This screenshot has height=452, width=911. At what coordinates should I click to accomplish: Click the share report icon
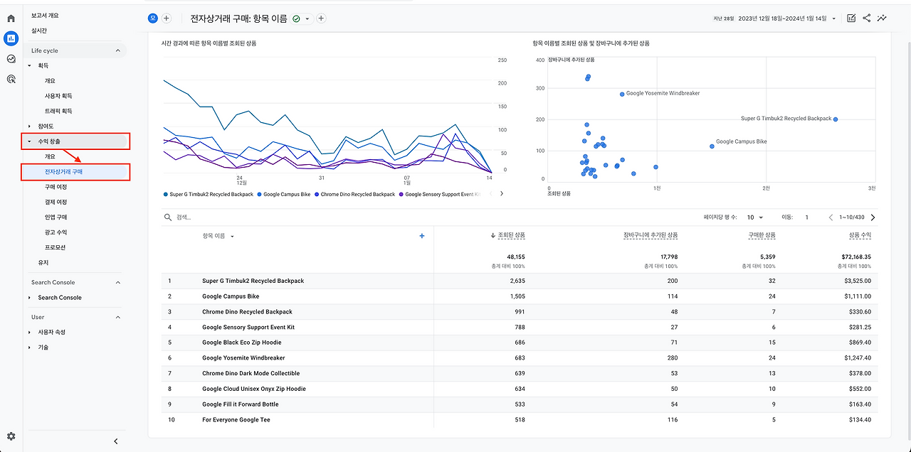(867, 18)
